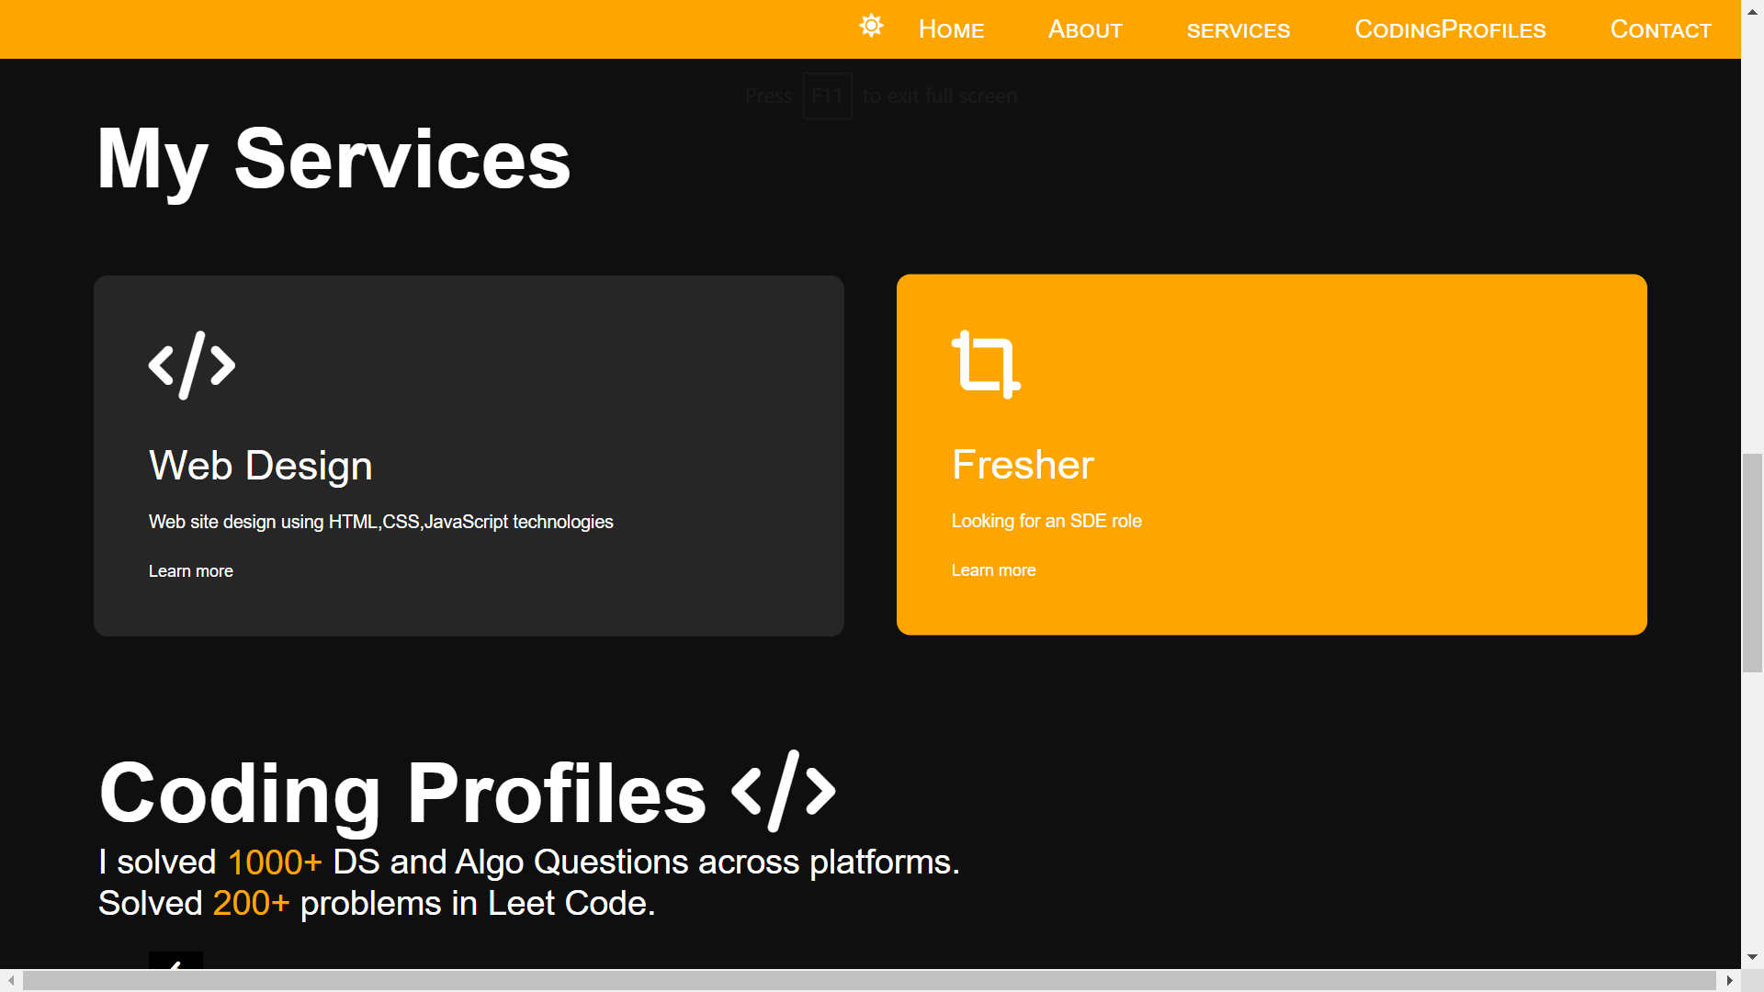Click Learn more on the Fresher card
Screen dimensions: 1764x992
993,569
